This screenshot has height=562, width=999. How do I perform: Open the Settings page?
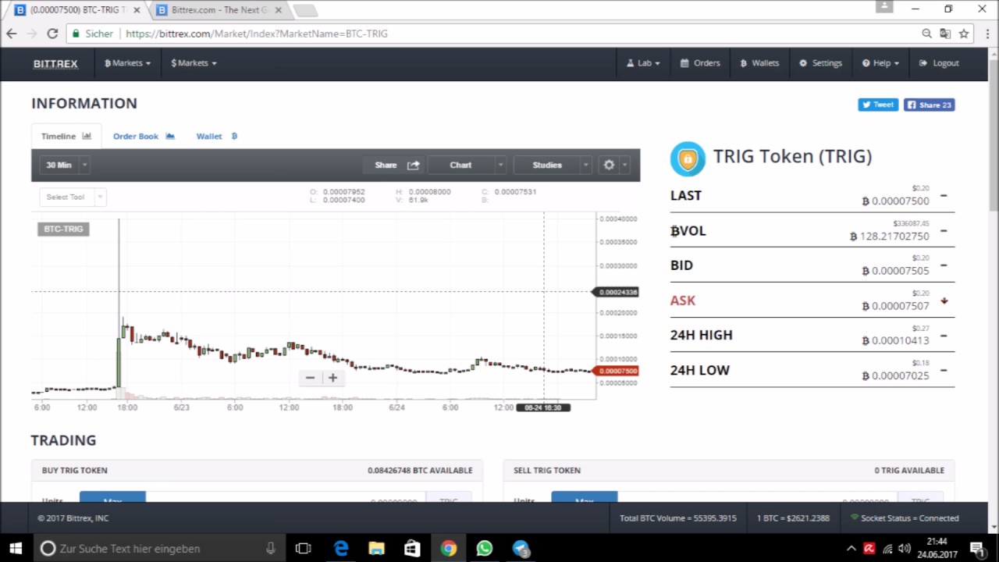(x=820, y=63)
